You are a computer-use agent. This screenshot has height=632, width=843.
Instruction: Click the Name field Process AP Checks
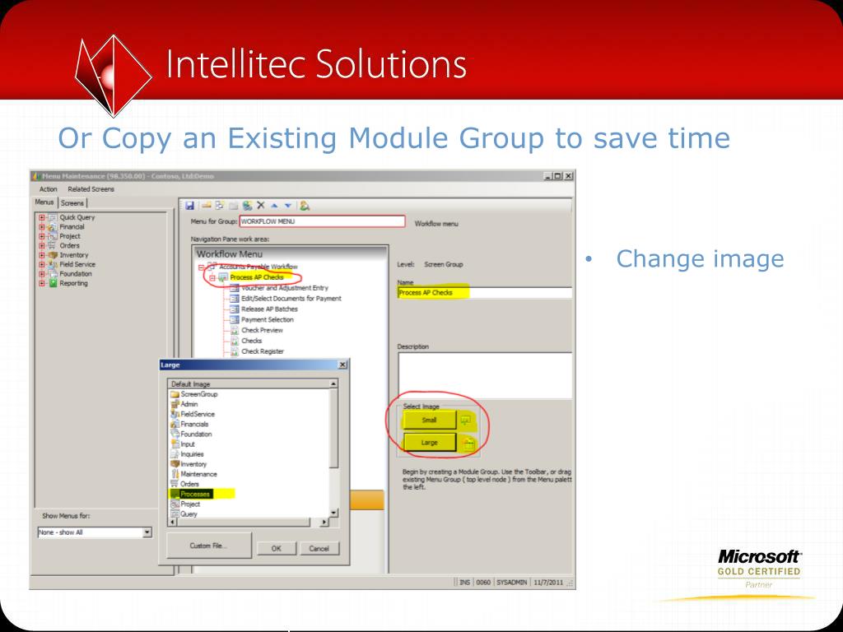click(484, 293)
